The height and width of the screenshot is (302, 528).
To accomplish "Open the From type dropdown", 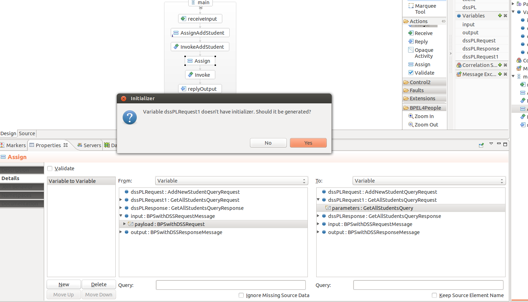I will click(231, 181).
